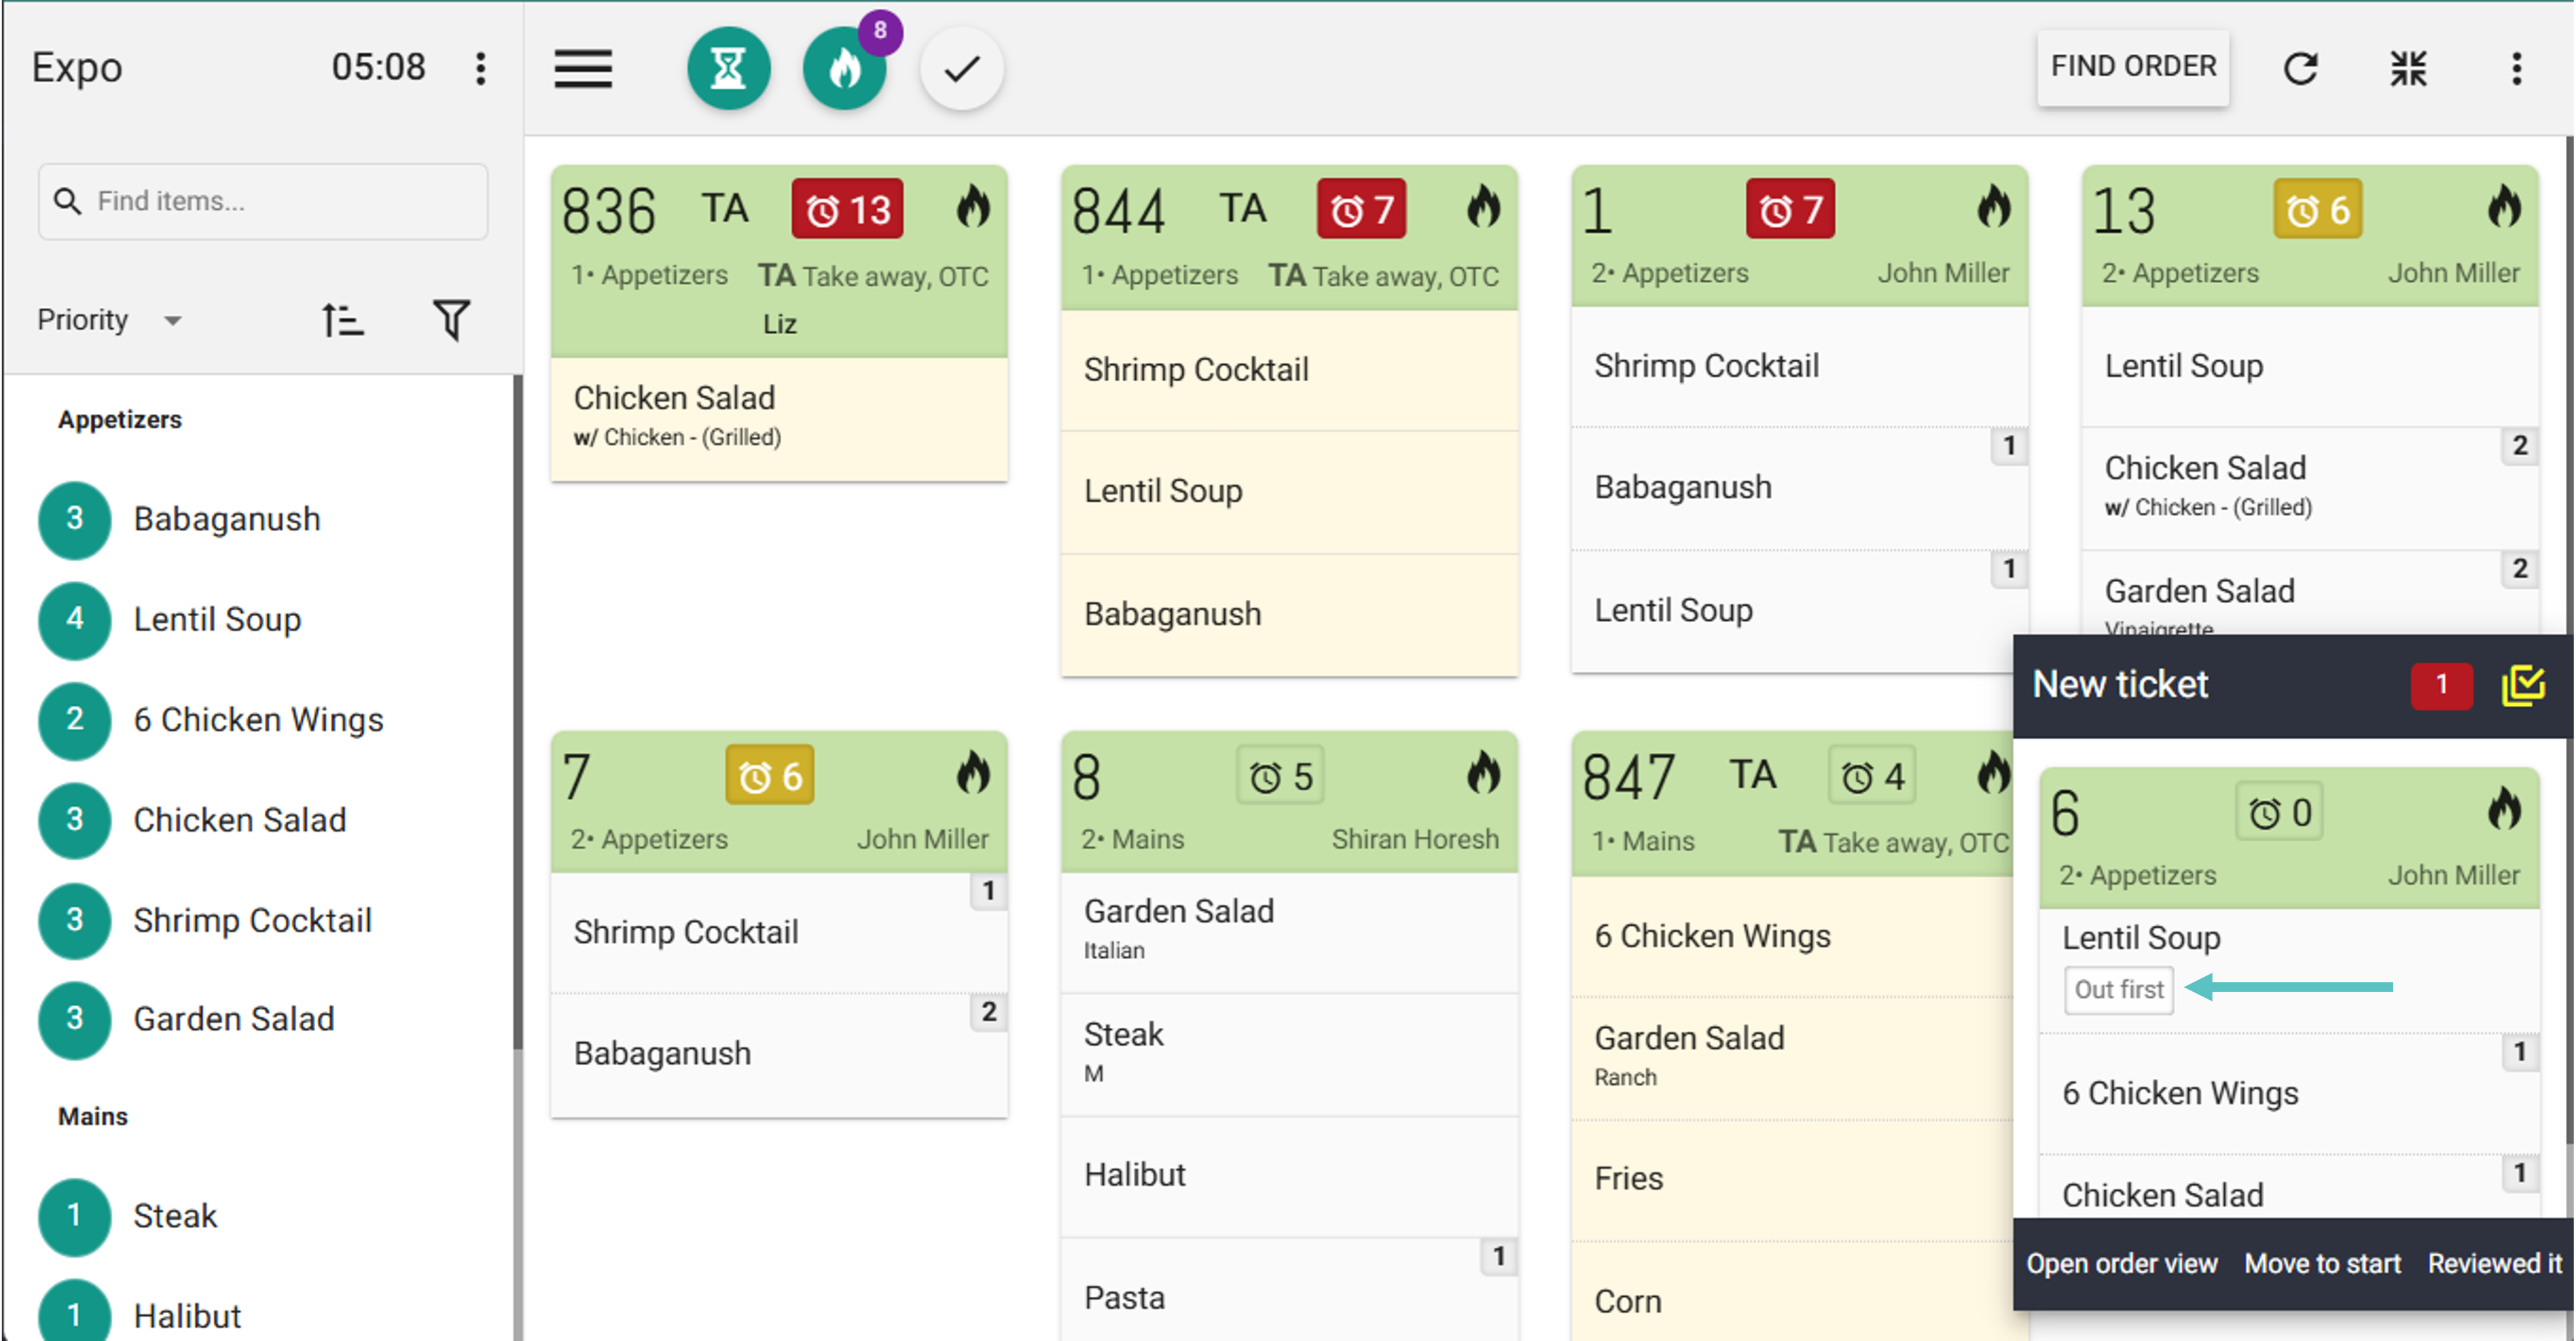Image resolution: width=2576 pixels, height=1341 pixels.
Task: Toggle the item list filter
Action: click(450, 319)
